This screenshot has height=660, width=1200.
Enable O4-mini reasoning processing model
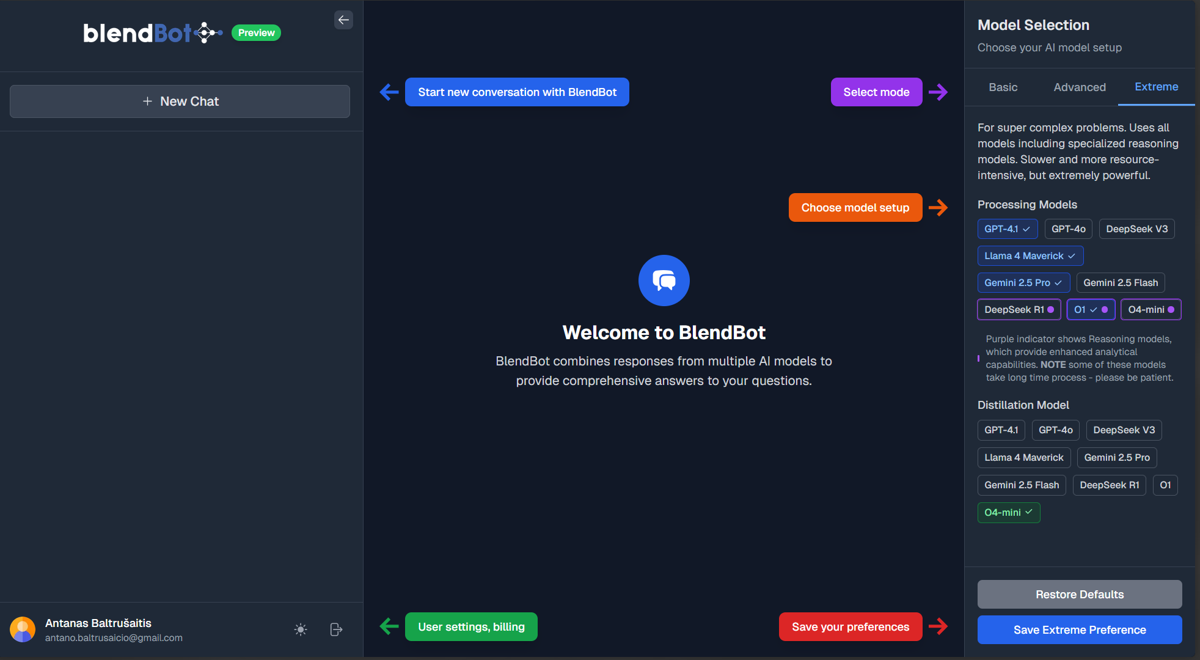pos(1151,310)
